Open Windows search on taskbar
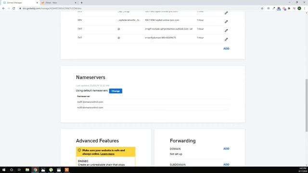The image size is (308, 173). pyautogui.click(x=12, y=170)
